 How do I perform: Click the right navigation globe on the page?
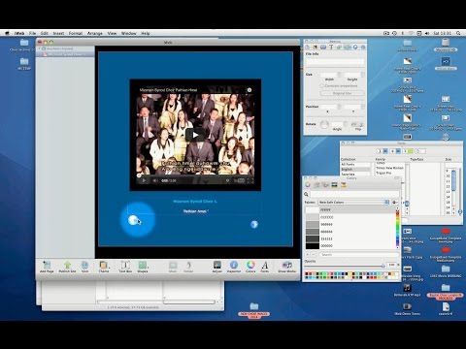pyautogui.click(x=254, y=224)
